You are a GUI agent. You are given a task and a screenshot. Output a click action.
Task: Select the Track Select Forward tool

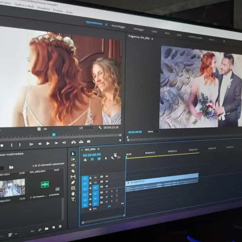[x=73, y=159]
